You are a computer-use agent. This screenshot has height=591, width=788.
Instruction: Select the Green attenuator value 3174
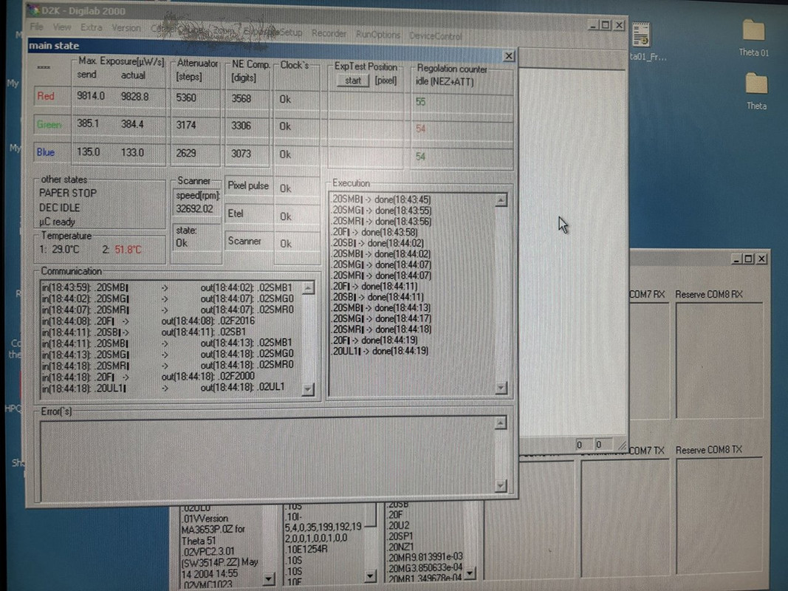[186, 125]
